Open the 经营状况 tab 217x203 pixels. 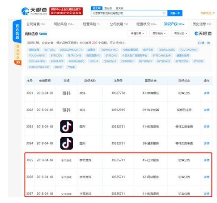pyautogui.click(x=146, y=24)
